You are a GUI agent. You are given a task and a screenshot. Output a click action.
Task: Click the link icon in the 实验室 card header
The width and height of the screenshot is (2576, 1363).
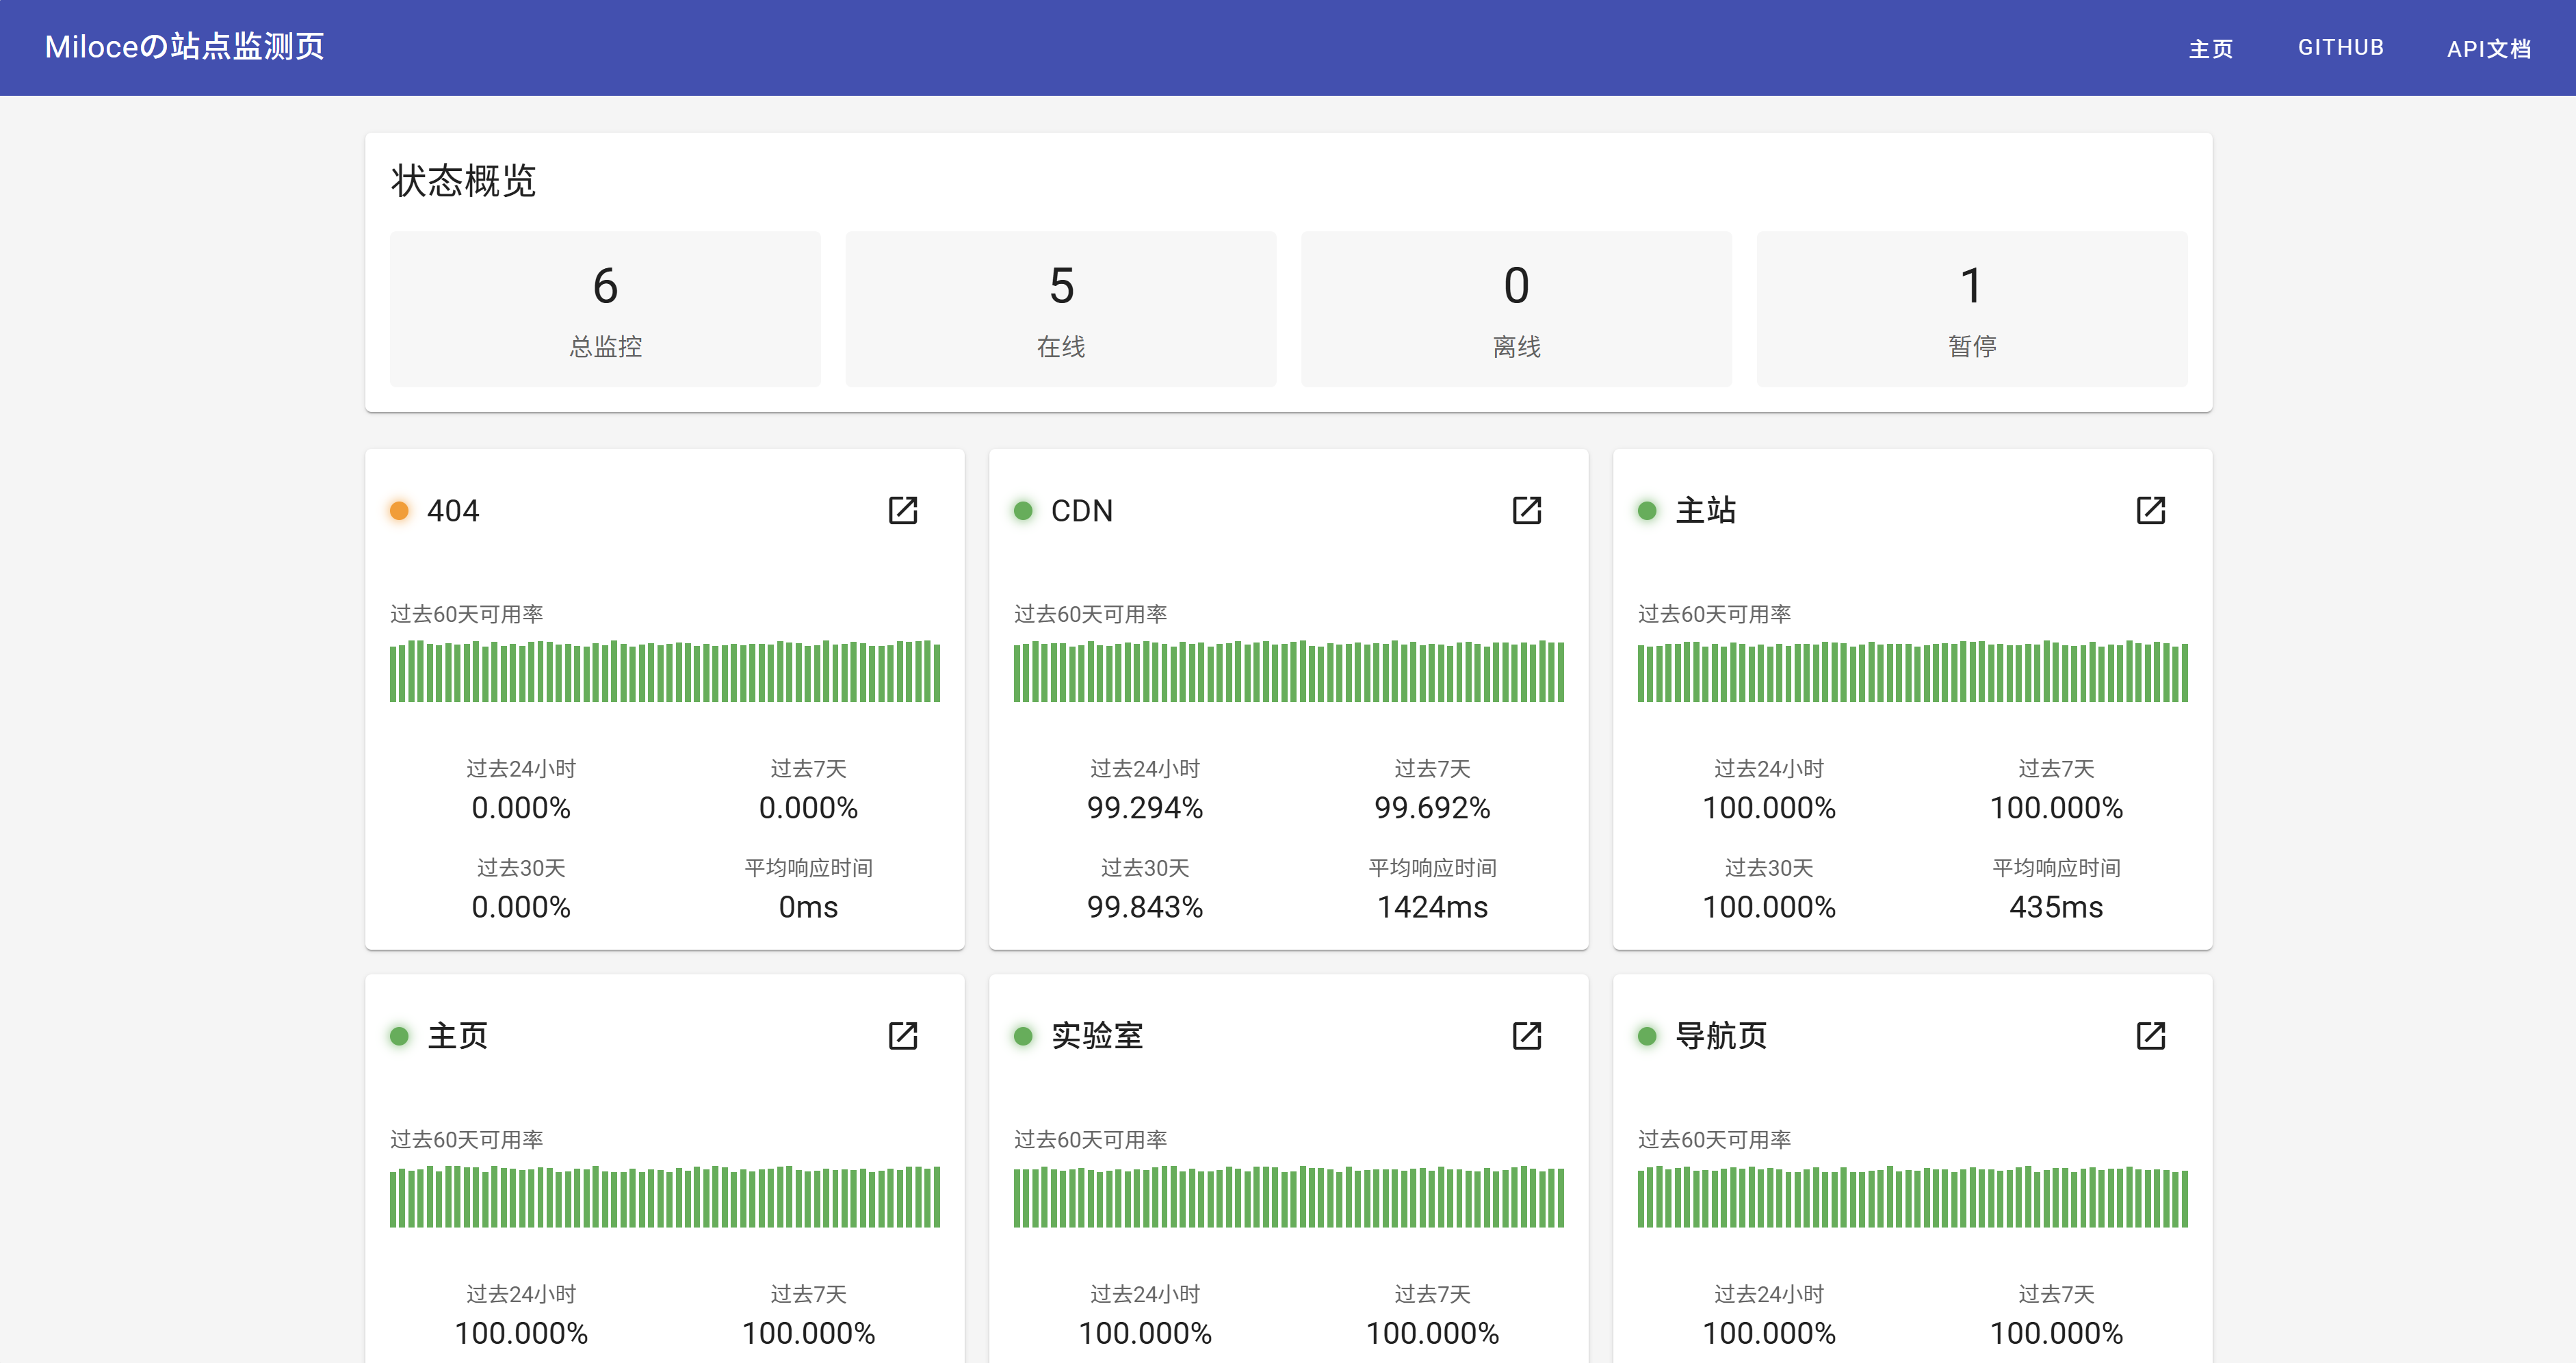point(1526,1036)
